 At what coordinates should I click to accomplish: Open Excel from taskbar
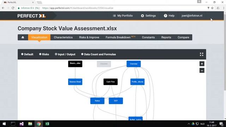(x=47, y=124)
